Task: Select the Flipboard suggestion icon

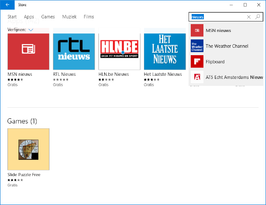Action: point(197,61)
